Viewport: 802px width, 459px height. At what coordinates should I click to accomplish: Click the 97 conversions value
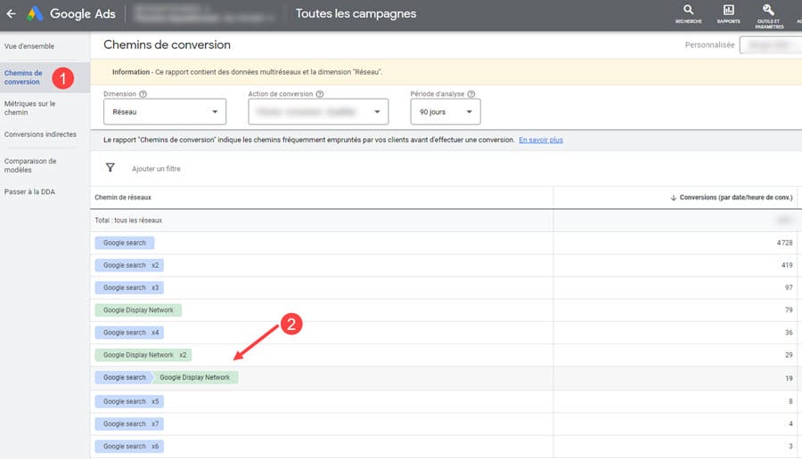point(789,287)
